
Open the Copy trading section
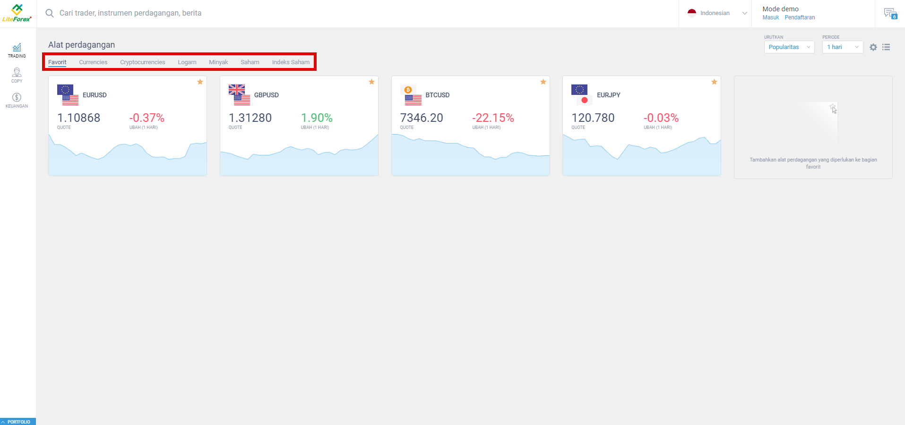[x=17, y=75]
